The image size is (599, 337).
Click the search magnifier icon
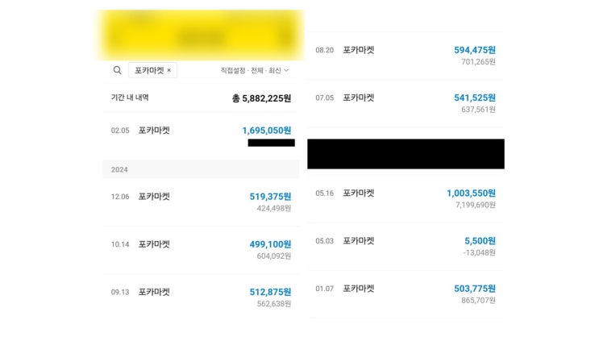click(x=118, y=70)
